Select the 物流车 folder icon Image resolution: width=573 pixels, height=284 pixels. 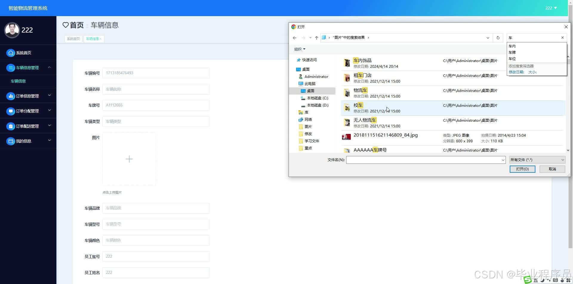347,93
